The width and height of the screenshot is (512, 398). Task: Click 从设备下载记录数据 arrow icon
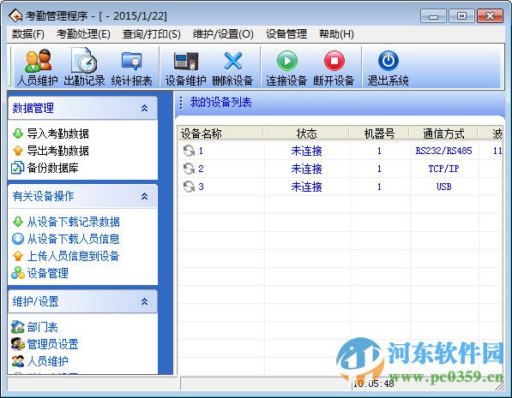coord(18,222)
